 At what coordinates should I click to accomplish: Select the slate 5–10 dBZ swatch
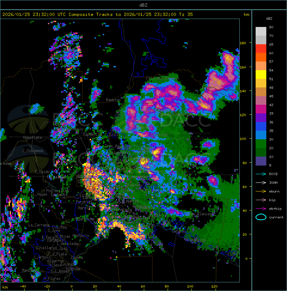coord(261,161)
